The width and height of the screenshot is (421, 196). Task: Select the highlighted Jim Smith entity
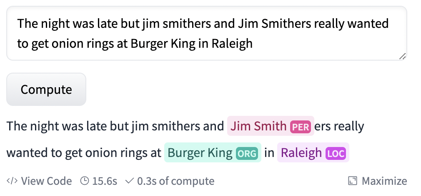(271, 126)
